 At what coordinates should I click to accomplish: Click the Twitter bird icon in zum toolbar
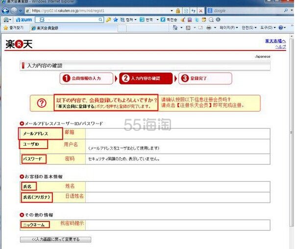(x=197, y=20)
